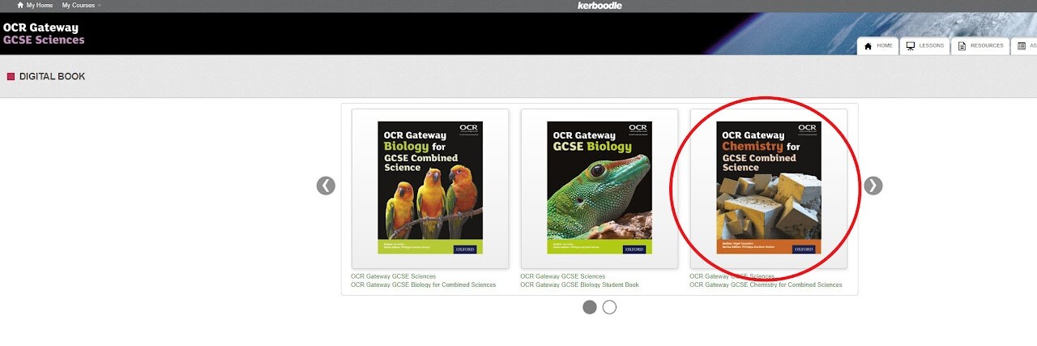Screen dimensions: 1037x346
Task: Follow the GCSE Biology Student Book link
Action: click(579, 284)
